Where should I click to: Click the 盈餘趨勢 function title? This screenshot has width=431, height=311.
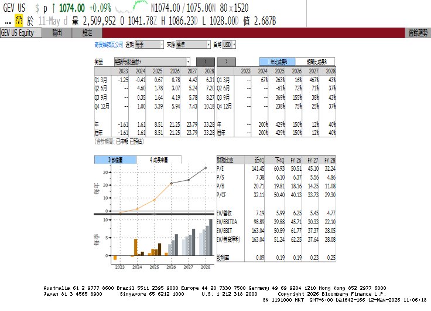point(418,33)
